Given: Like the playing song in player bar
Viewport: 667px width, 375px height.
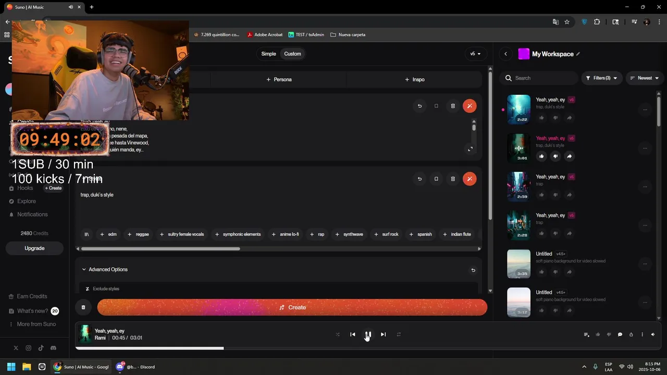Looking at the screenshot, I should coord(598,334).
